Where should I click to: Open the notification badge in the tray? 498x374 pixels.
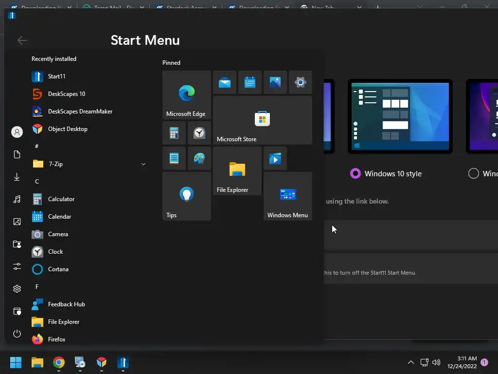pyautogui.click(x=484, y=362)
